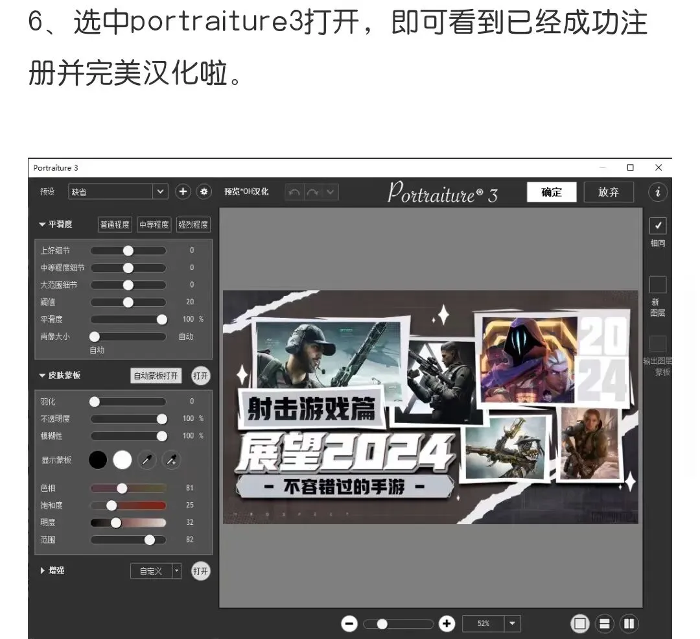Zoom in with plus icon below preview

pos(447,624)
